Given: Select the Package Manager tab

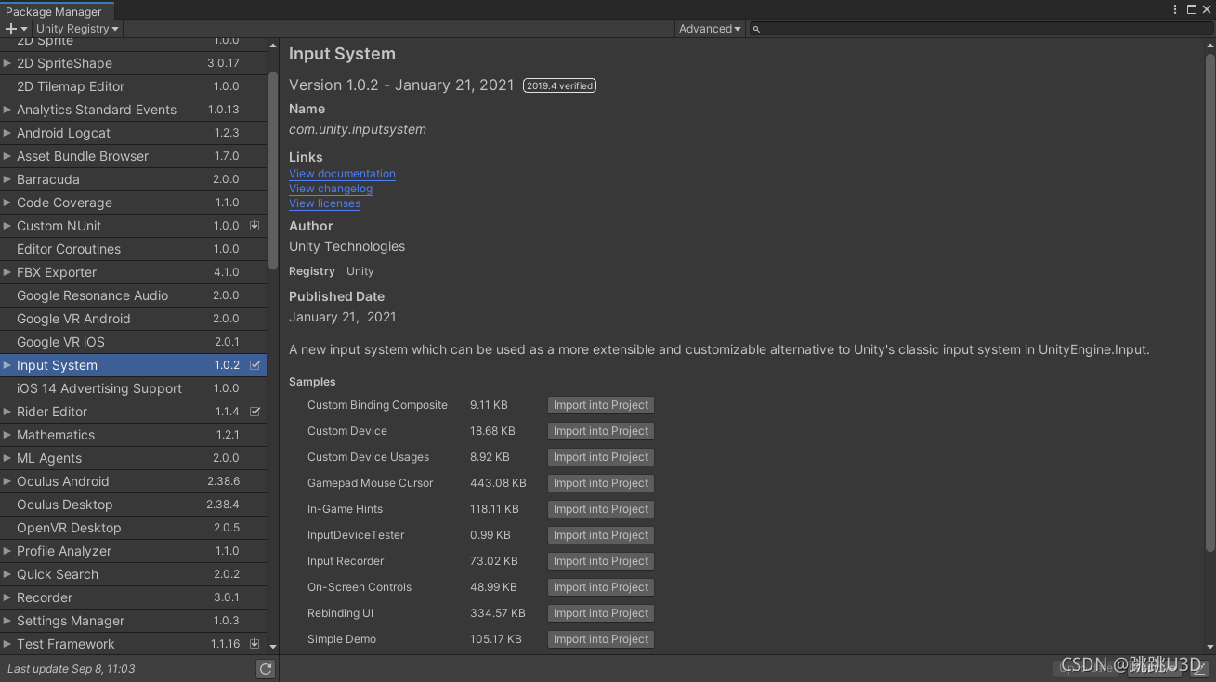Looking at the screenshot, I should [x=57, y=11].
